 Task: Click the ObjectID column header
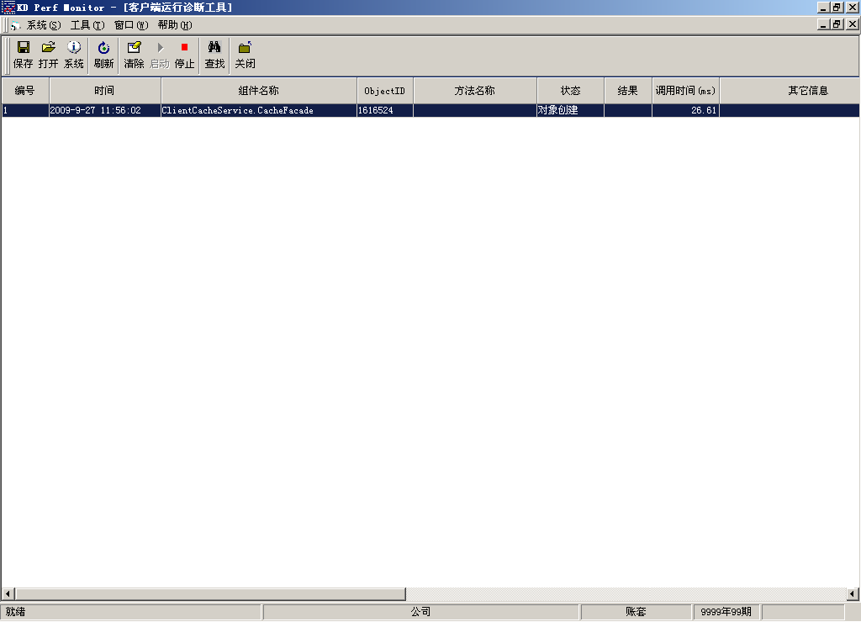click(x=384, y=91)
